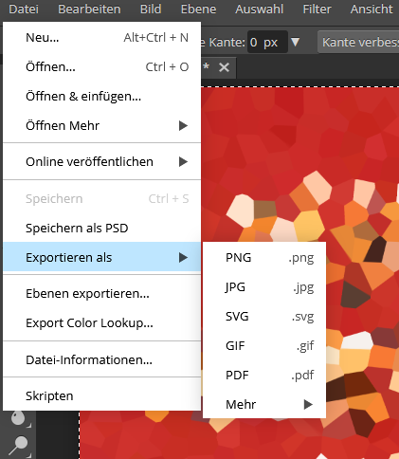Click the feather edge px input field
This screenshot has height=459, width=399.
267,42
